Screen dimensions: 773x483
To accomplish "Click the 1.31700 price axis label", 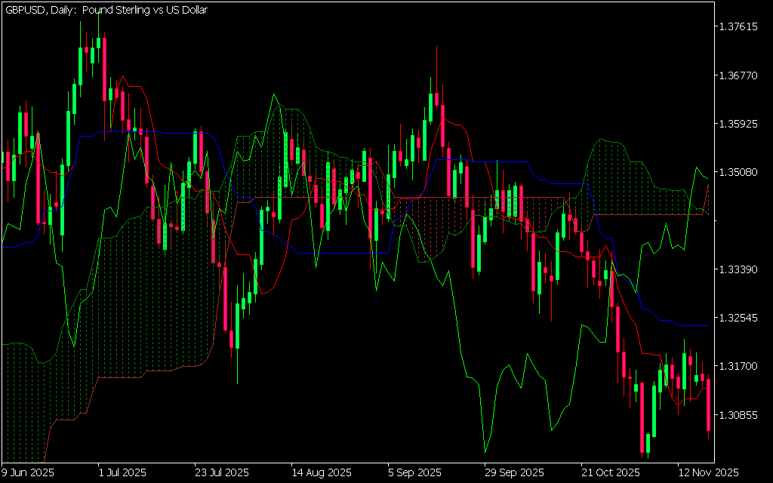I will 739,366.
